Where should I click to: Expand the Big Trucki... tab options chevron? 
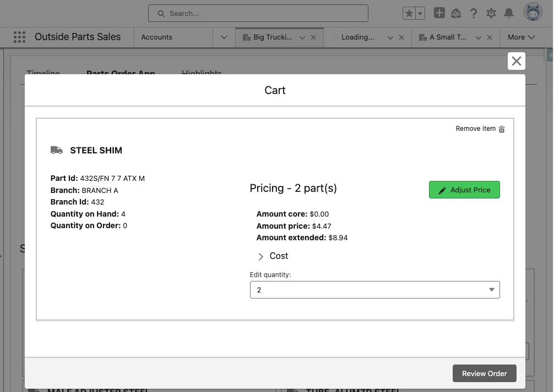tap(302, 37)
